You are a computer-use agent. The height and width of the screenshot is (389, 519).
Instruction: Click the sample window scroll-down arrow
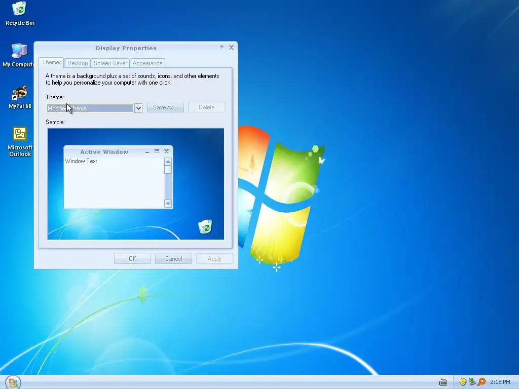168,204
